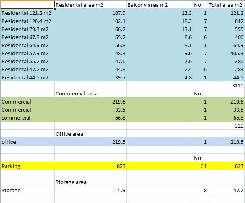Viewport: 245px width, 203px height.
Task: Select total area cell 386
Action: 226,61
